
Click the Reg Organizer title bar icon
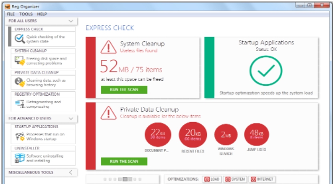[x=8, y=7]
